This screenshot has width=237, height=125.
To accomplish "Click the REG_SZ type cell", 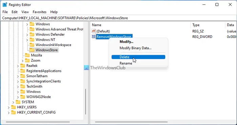I will pyautogui.click(x=198, y=31).
